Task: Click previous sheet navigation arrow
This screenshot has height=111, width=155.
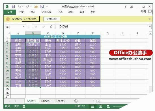Action: [x=10, y=101]
